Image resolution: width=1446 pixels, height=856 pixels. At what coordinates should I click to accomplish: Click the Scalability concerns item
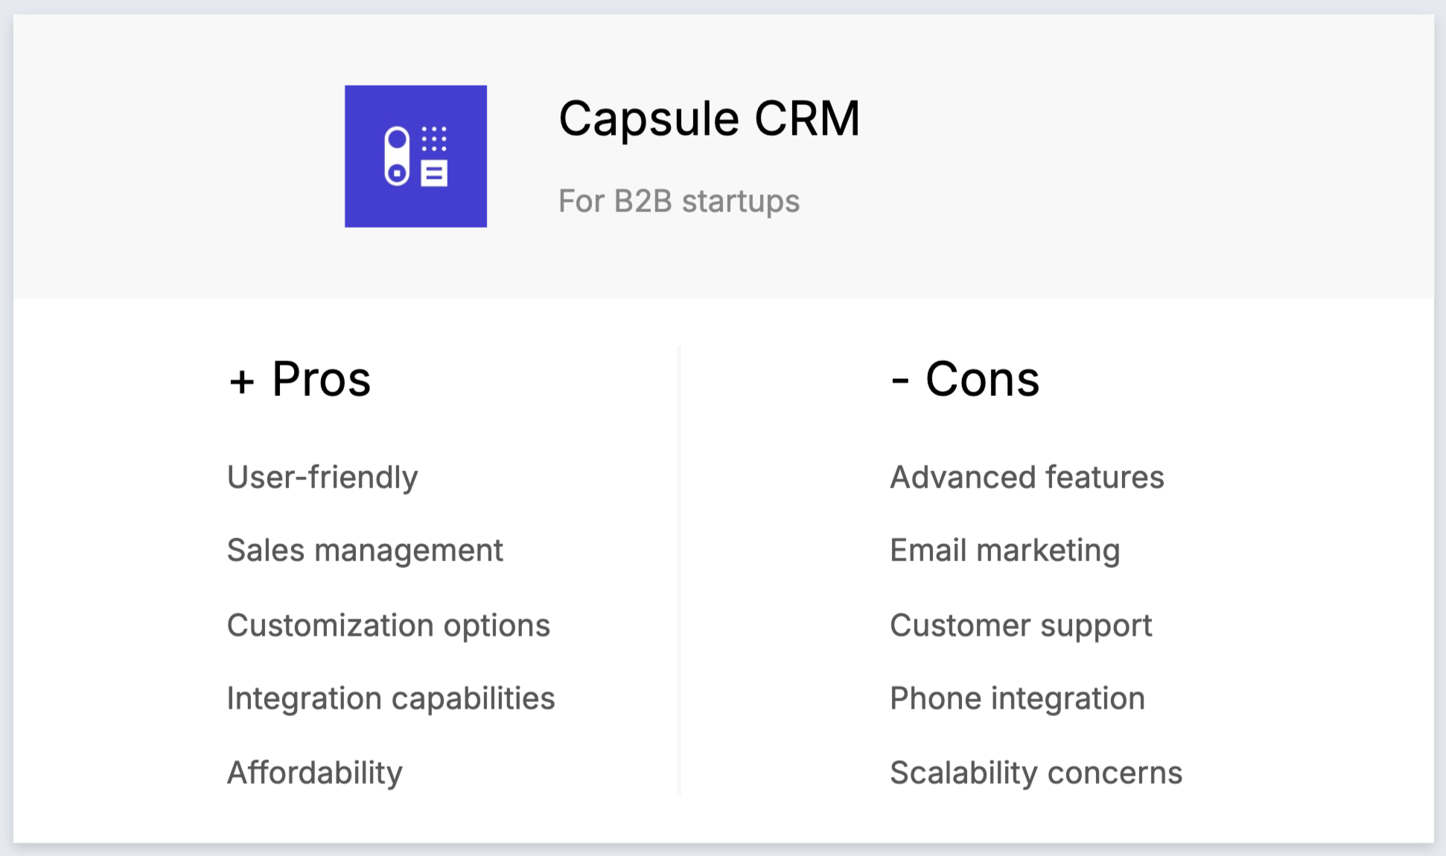coord(1036,773)
